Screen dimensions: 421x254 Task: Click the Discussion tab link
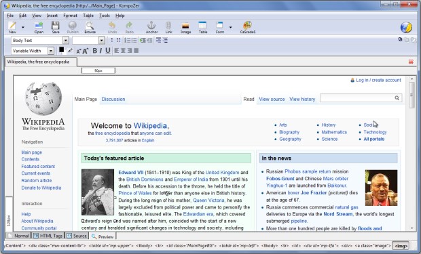click(x=113, y=99)
